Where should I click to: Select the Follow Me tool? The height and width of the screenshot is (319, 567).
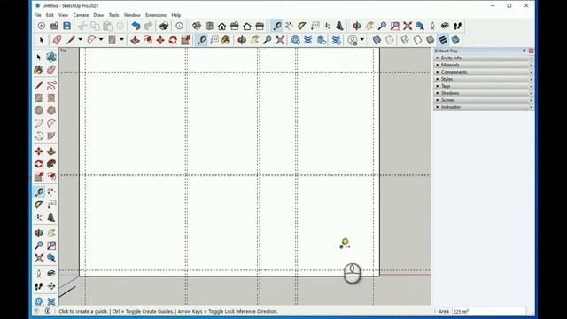[x=51, y=164]
